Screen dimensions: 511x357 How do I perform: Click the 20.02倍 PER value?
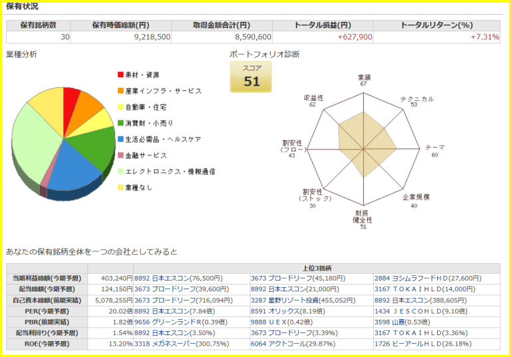120,311
